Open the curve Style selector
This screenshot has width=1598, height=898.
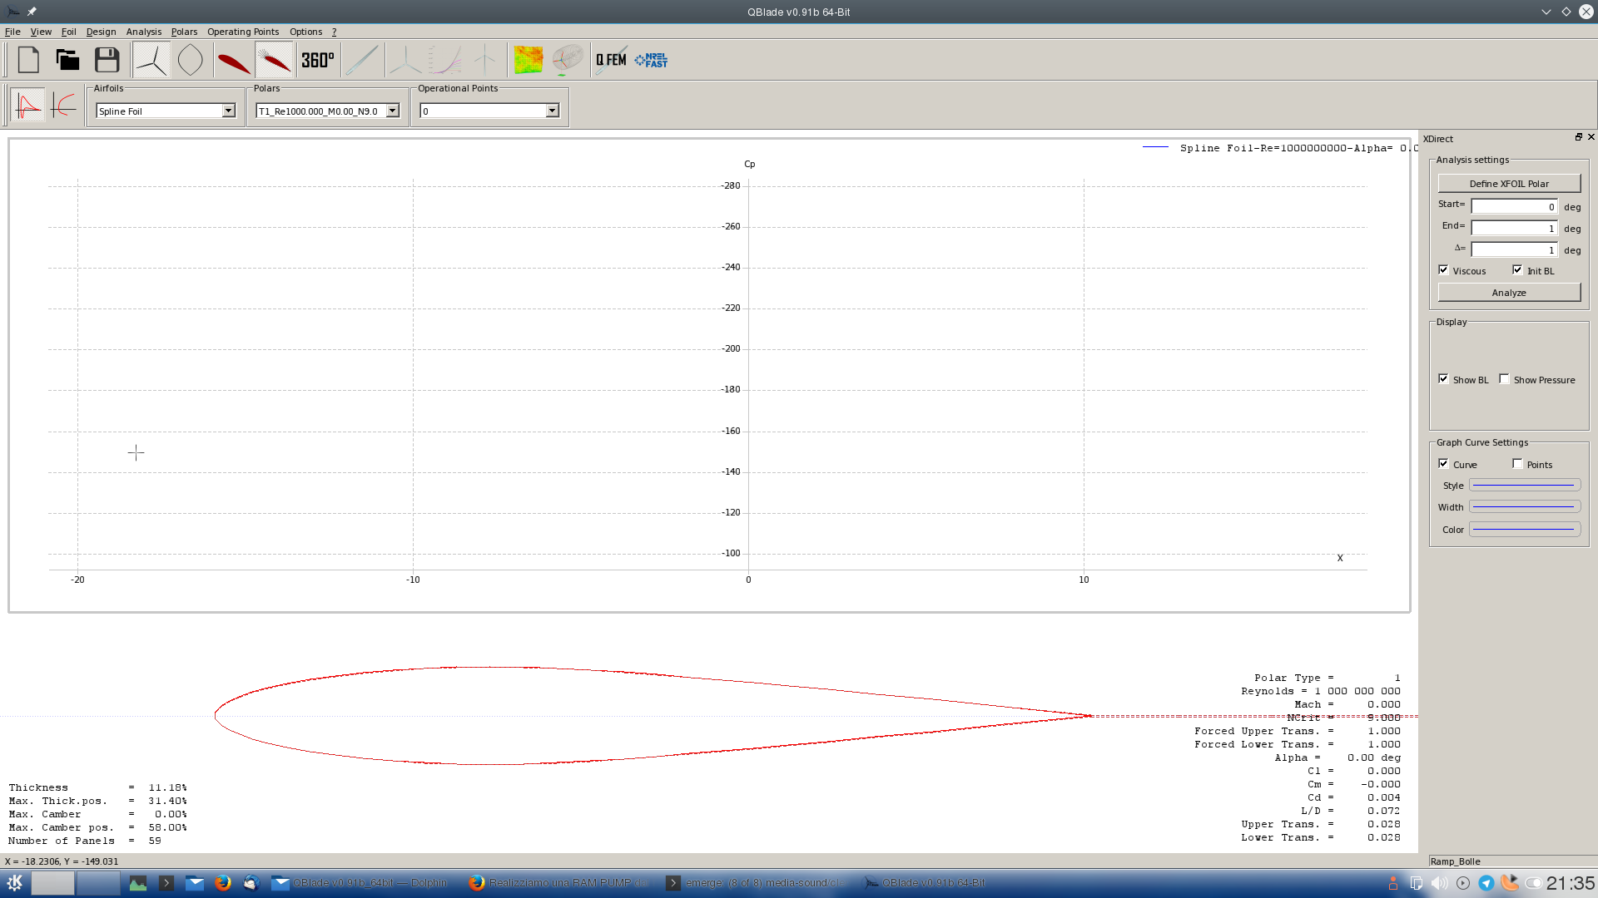point(1525,486)
